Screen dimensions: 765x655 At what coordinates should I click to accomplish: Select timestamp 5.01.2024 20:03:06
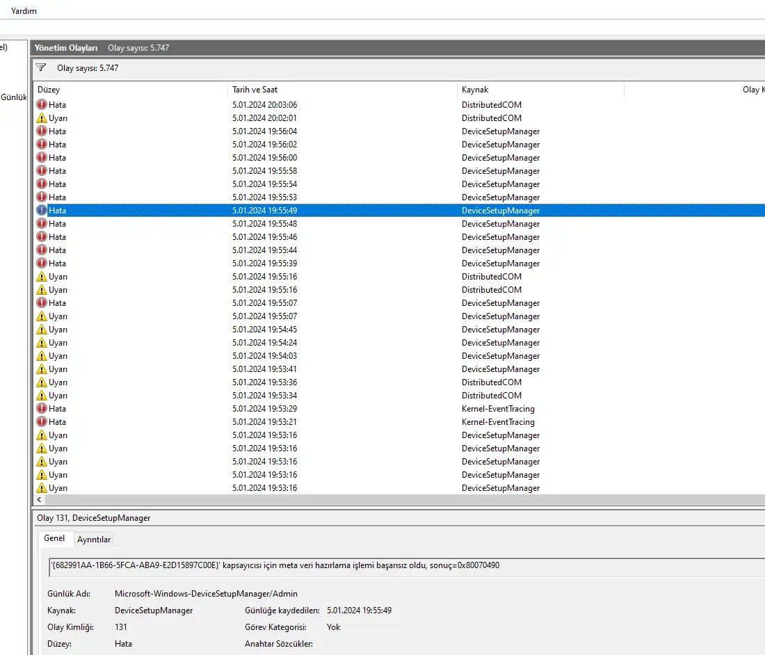[264, 105]
